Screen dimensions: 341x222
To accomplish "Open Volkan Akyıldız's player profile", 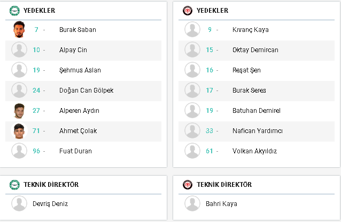I will coord(254,151).
